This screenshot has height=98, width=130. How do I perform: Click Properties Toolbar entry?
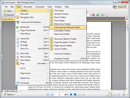(x=68, y=59)
